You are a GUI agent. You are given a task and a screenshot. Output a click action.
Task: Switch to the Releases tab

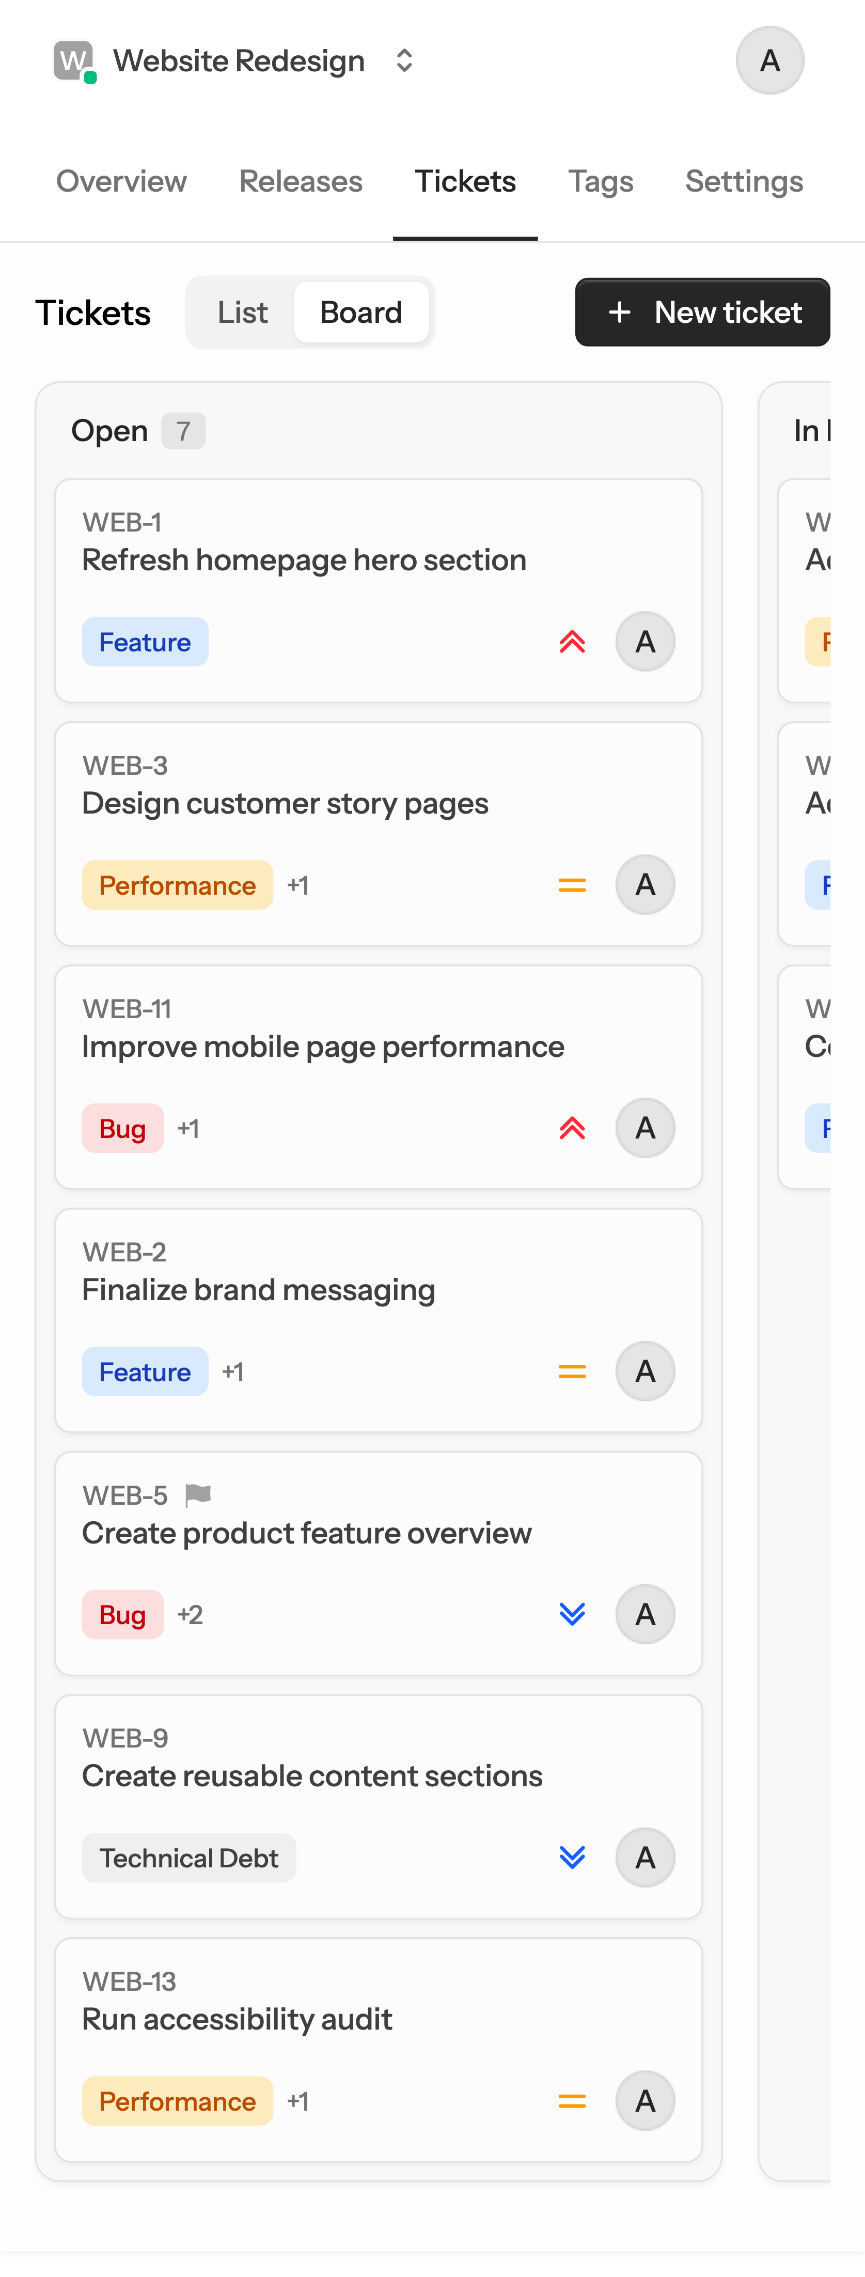[x=301, y=181]
